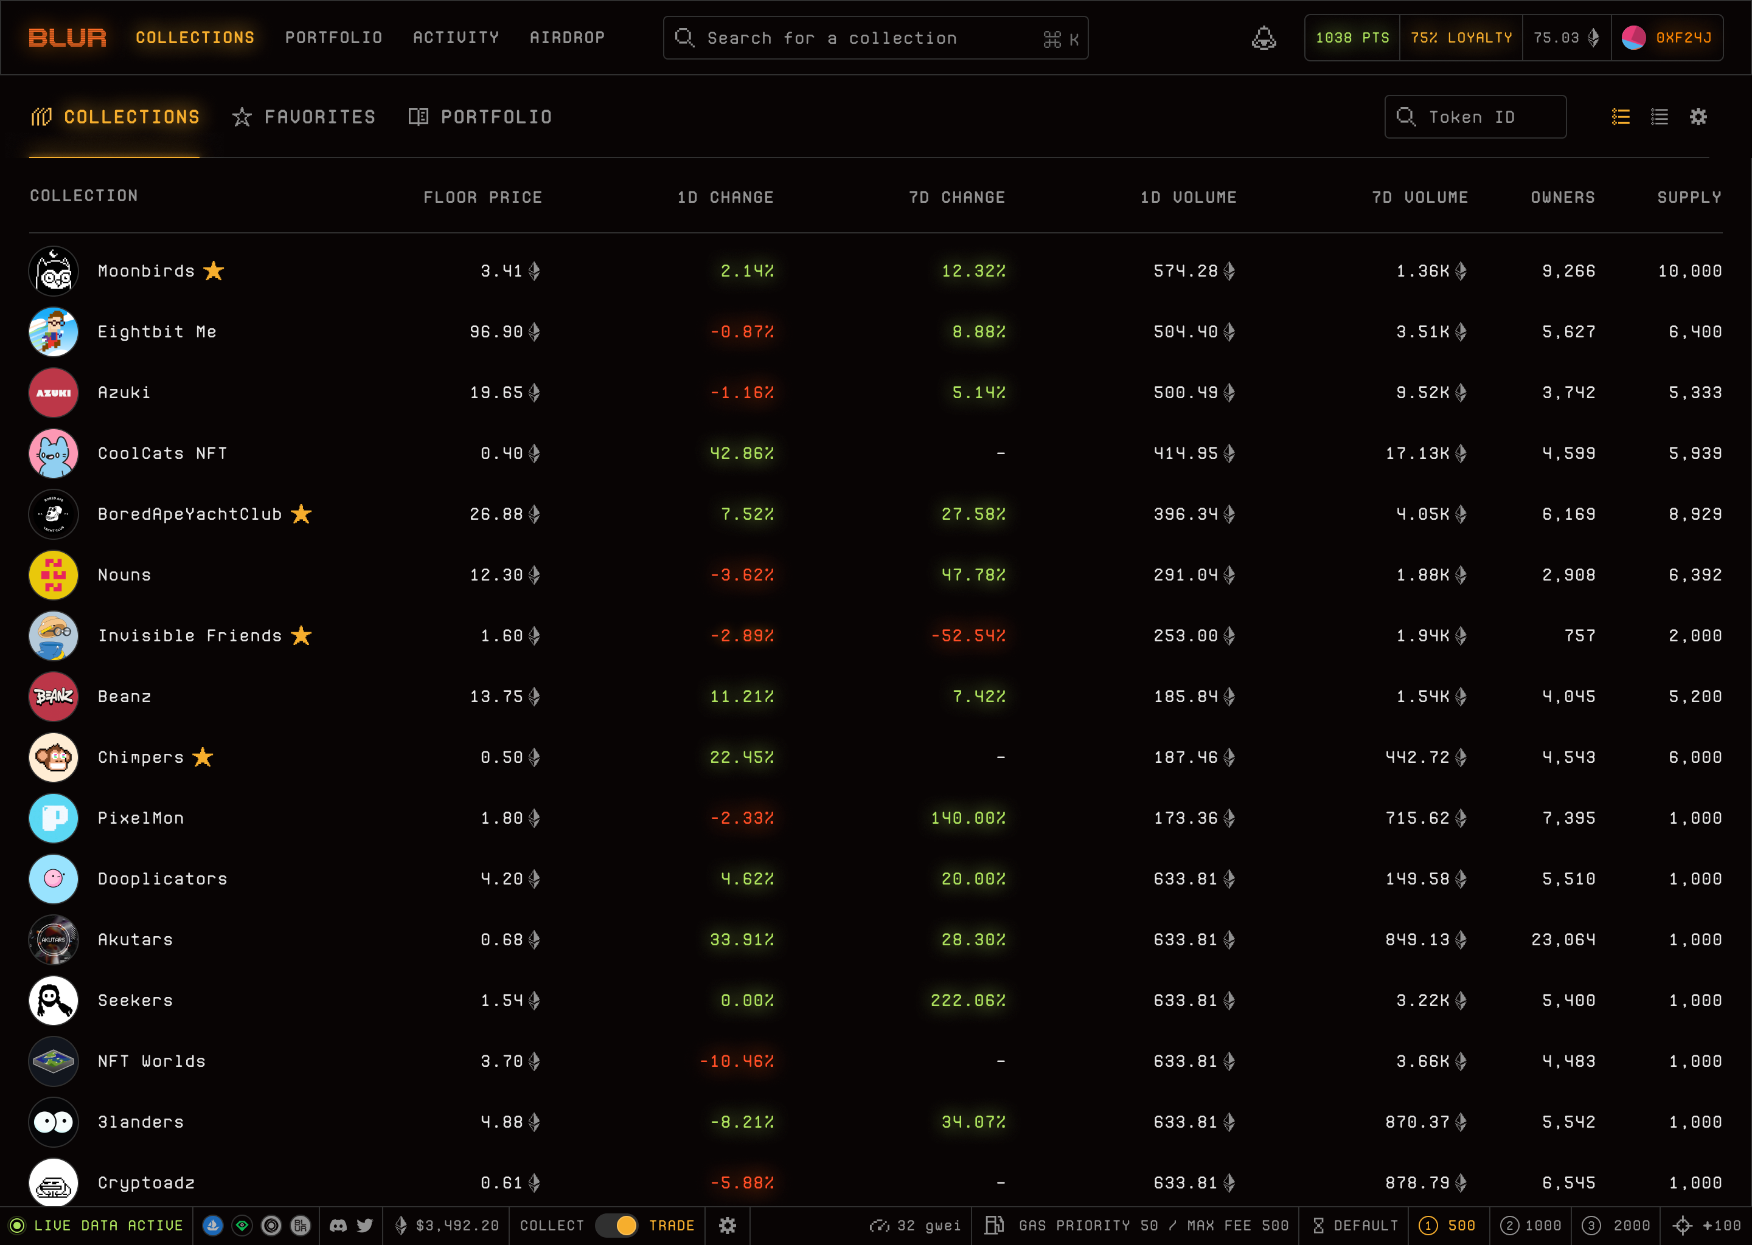
Task: Toggle the BoredApeYachtClub favorite star
Action: [301, 514]
